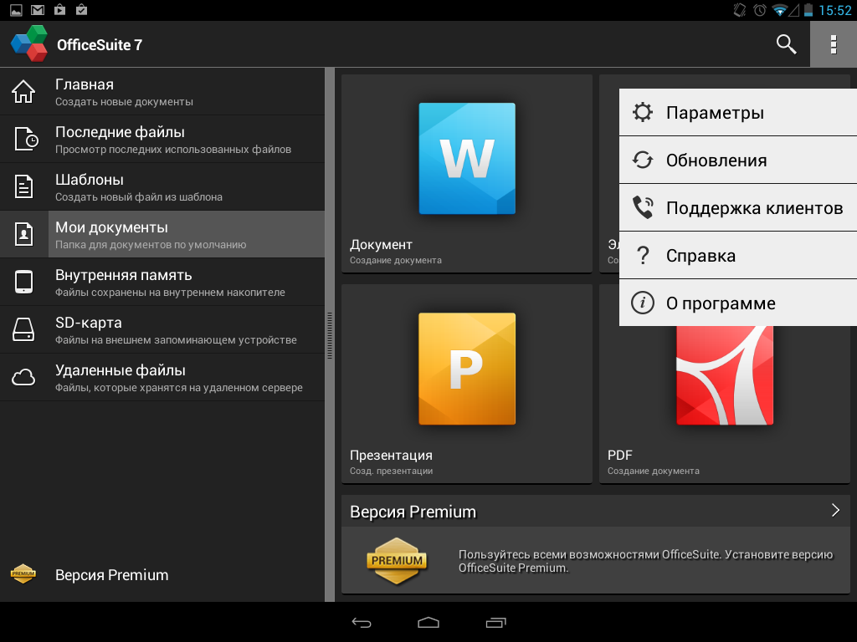Screen dimensions: 857x642
Task: Create new Документ tile
Action: 467,174
